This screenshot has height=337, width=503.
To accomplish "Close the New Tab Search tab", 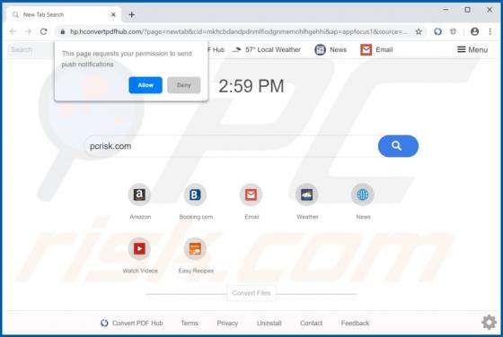I will point(113,14).
